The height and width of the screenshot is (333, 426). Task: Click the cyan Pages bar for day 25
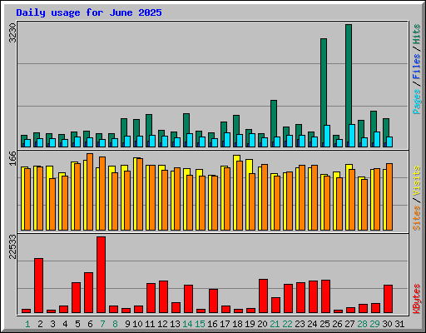coord(327,136)
